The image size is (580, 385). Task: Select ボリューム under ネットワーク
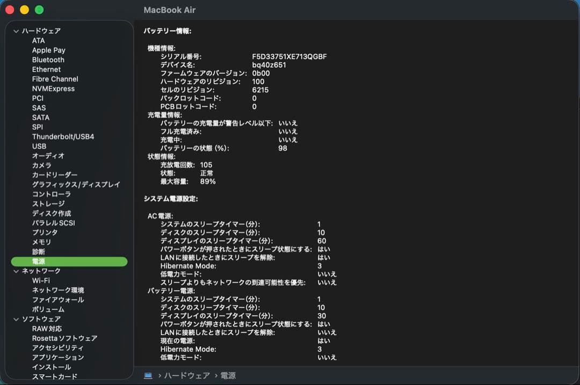pyautogui.click(x=48, y=309)
